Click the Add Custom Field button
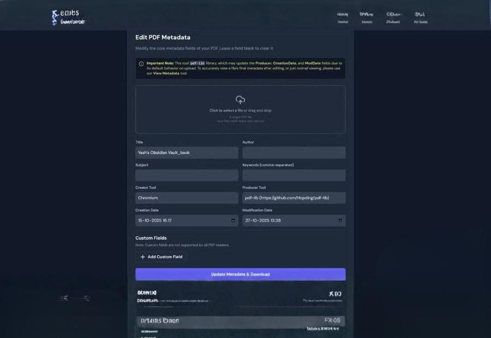The width and height of the screenshot is (491, 338). click(x=161, y=257)
